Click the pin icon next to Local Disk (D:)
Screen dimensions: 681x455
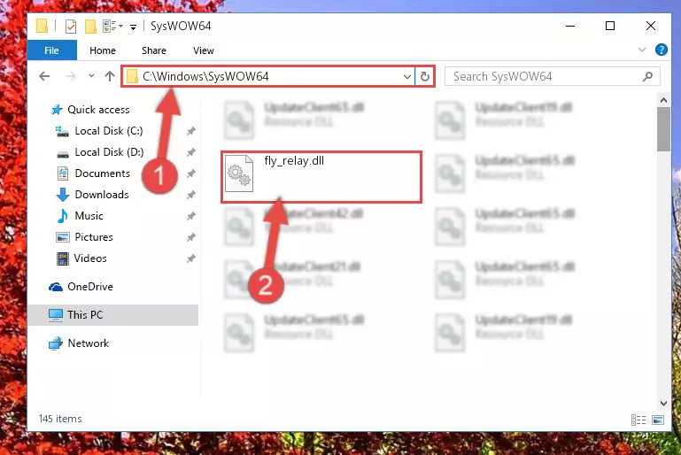click(x=191, y=152)
